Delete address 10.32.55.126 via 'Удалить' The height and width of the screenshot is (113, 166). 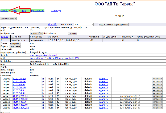tap(103, 87)
